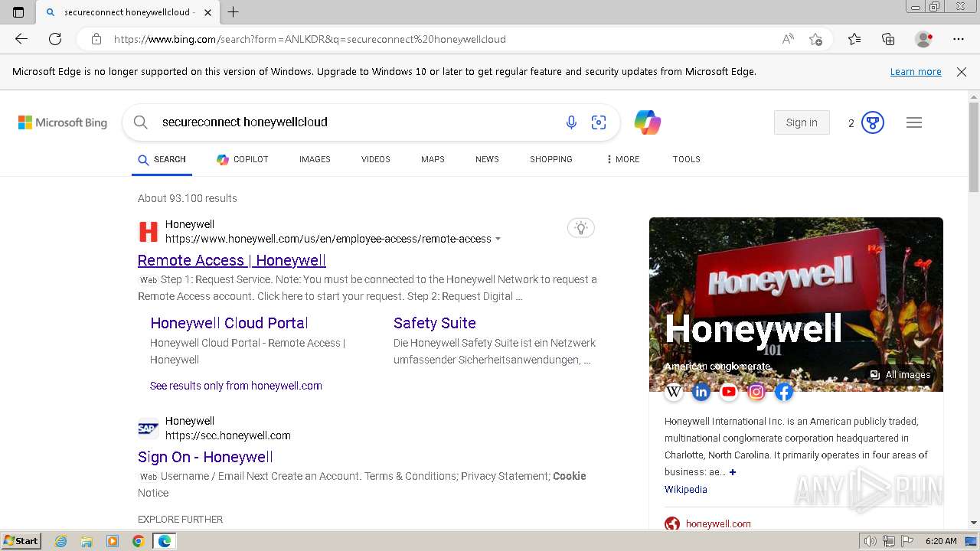Click the browser back arrow
The height and width of the screenshot is (551, 980).
tap(21, 39)
